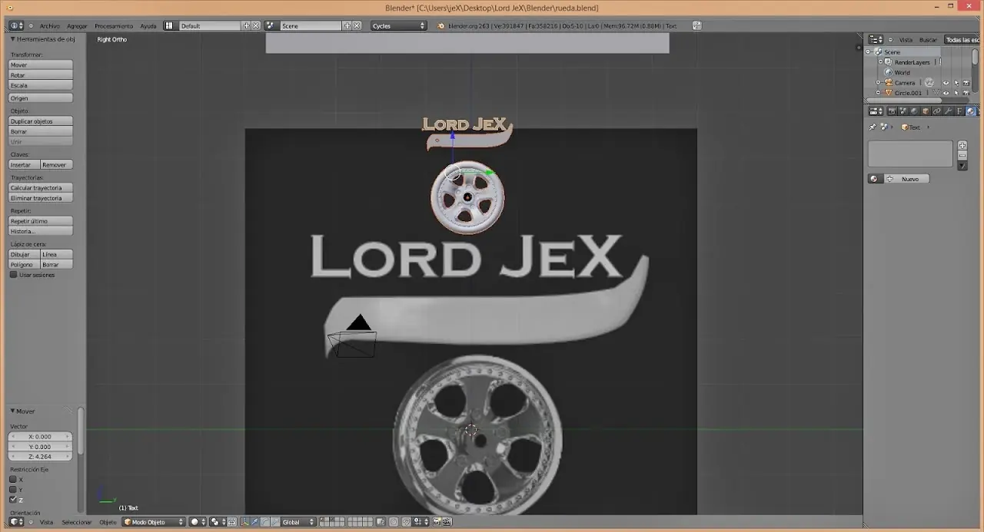Open the World properties tab icon
The image size is (984, 532).
coord(914,111)
